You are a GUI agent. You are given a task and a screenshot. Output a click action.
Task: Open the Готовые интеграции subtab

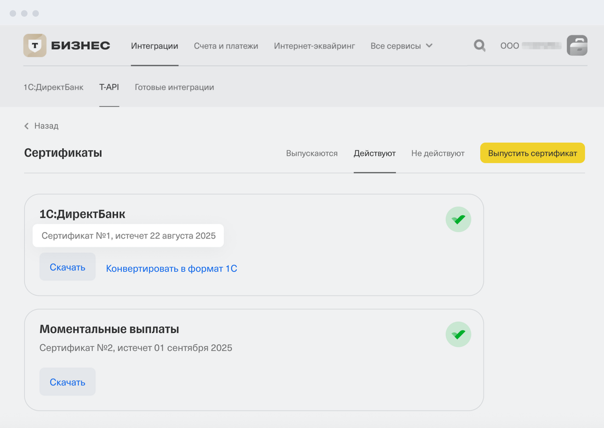click(x=174, y=87)
